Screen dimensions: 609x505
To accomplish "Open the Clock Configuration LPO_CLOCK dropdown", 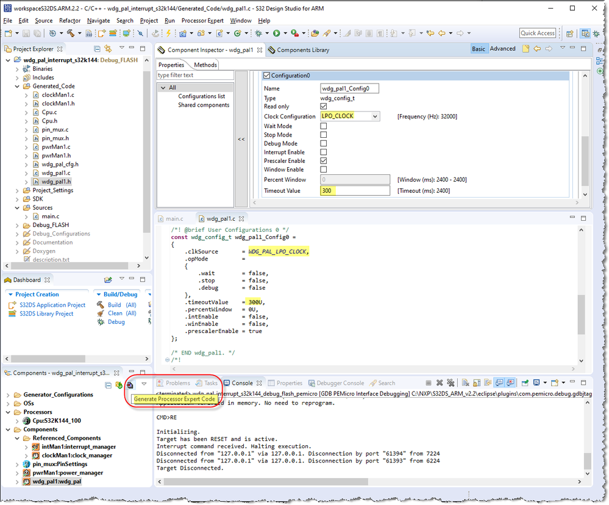I will click(375, 116).
